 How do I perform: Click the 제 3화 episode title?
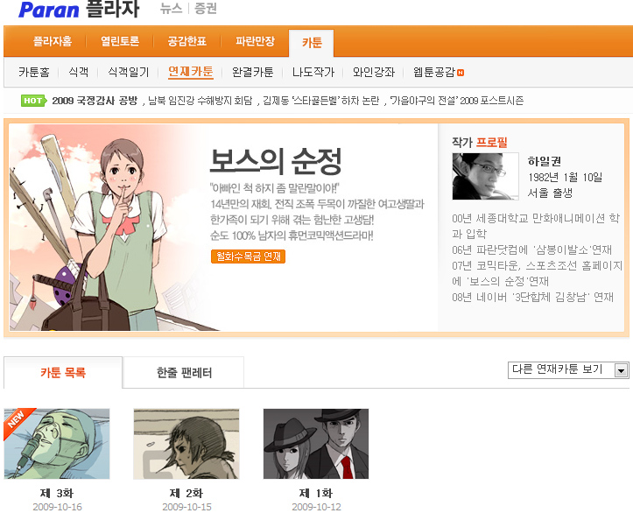(57, 493)
